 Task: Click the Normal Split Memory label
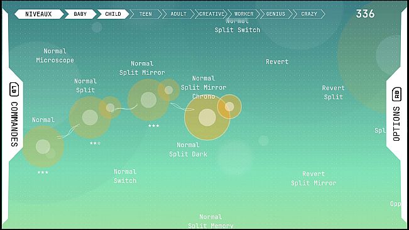pyautogui.click(x=210, y=221)
